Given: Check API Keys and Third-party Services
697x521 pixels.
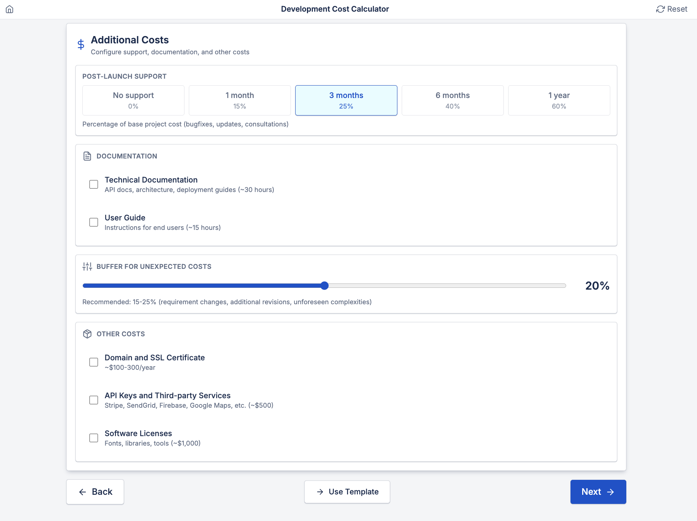Looking at the screenshot, I should (x=94, y=400).
